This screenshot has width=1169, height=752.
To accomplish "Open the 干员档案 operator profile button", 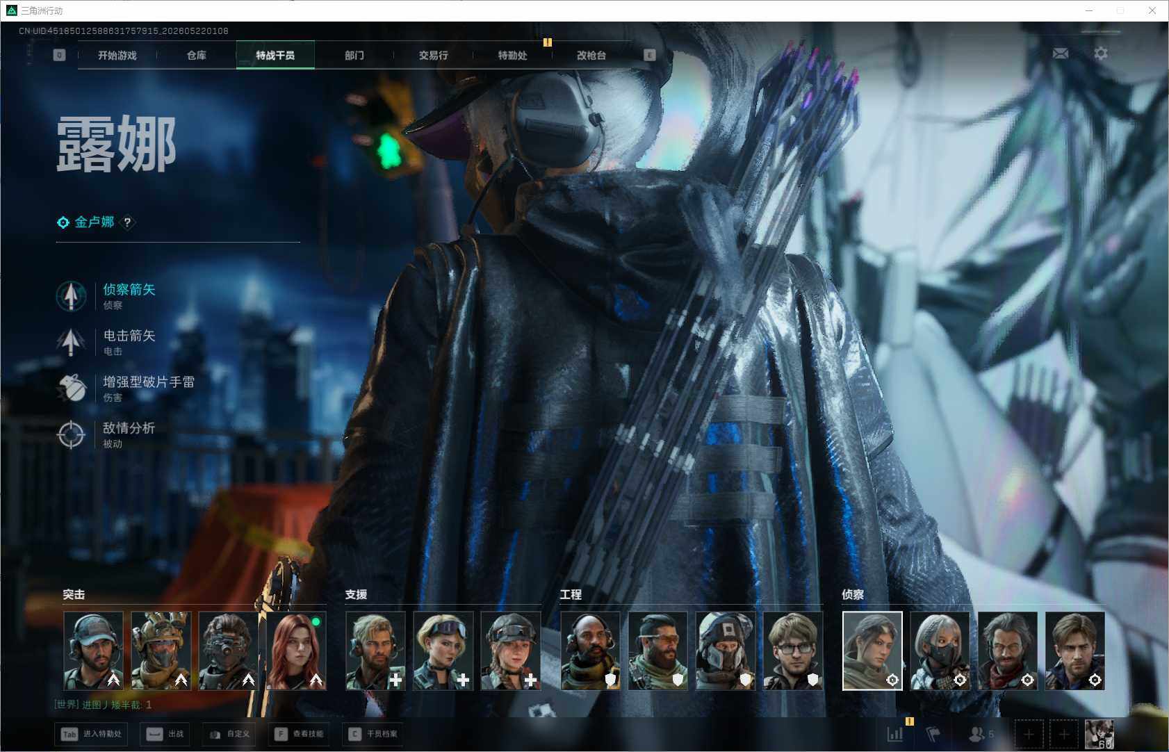I will pyautogui.click(x=373, y=734).
